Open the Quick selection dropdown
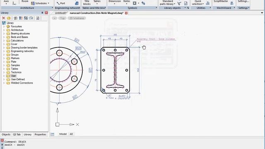 (203, 4)
